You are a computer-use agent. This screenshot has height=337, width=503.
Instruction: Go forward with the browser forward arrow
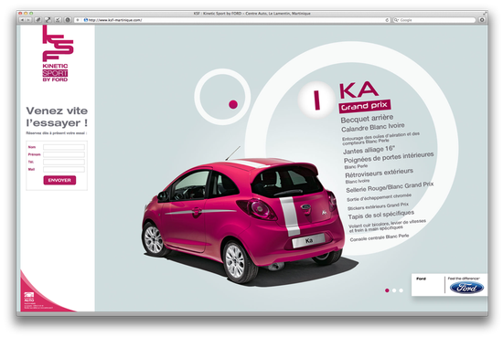coord(28,20)
